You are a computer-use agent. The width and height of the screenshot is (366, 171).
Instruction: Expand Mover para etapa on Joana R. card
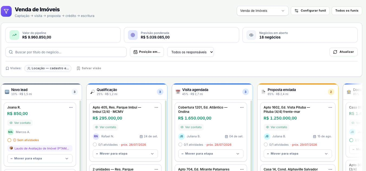coord(40,159)
